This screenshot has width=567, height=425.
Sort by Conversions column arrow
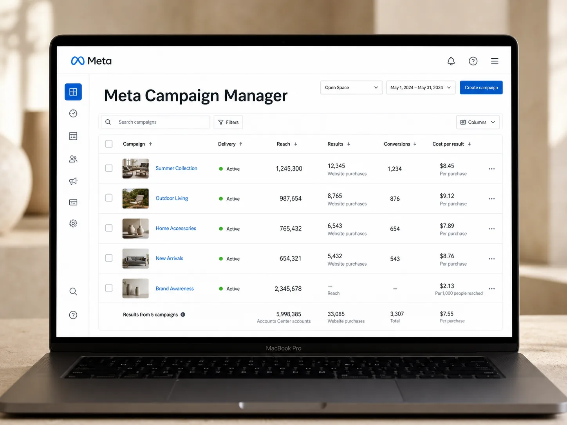415,144
